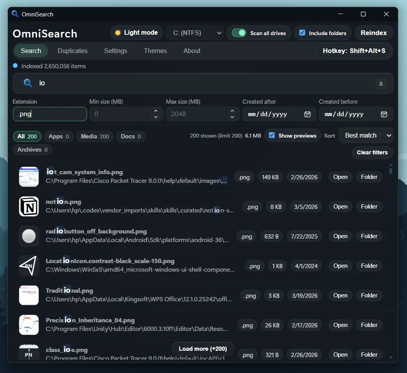Open iot_cam_system_info.png preview thumbnail
This screenshot has height=373, width=407.
click(29, 177)
